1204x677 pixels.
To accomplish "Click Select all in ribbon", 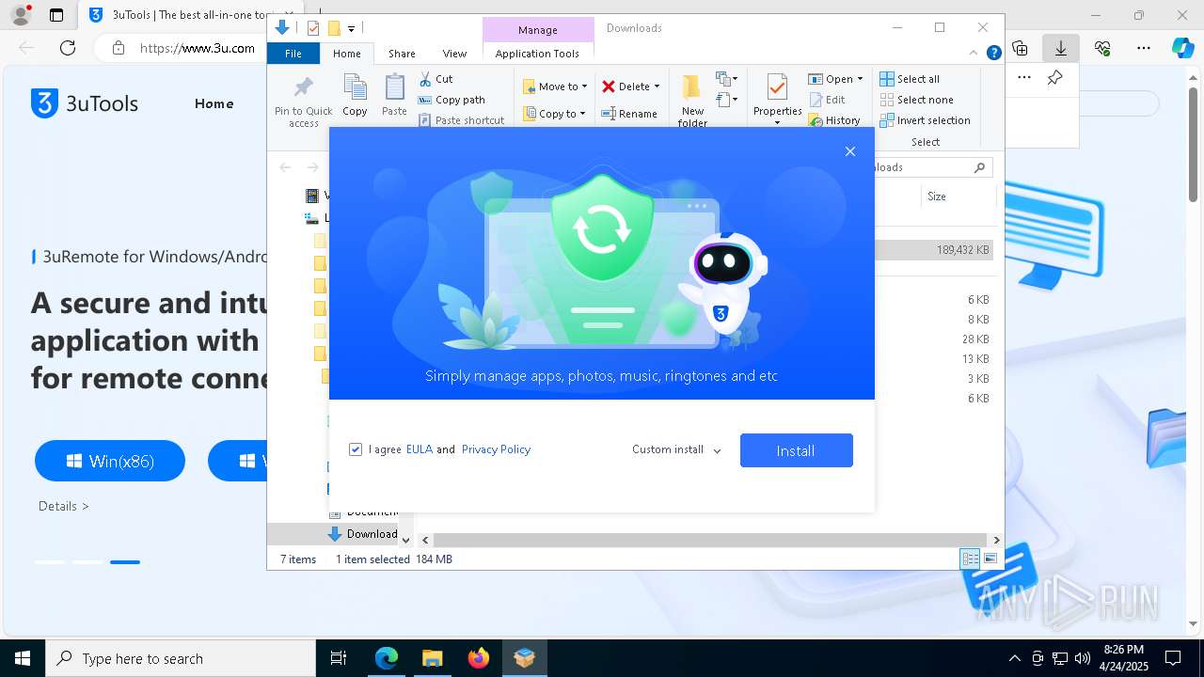I will (x=910, y=79).
